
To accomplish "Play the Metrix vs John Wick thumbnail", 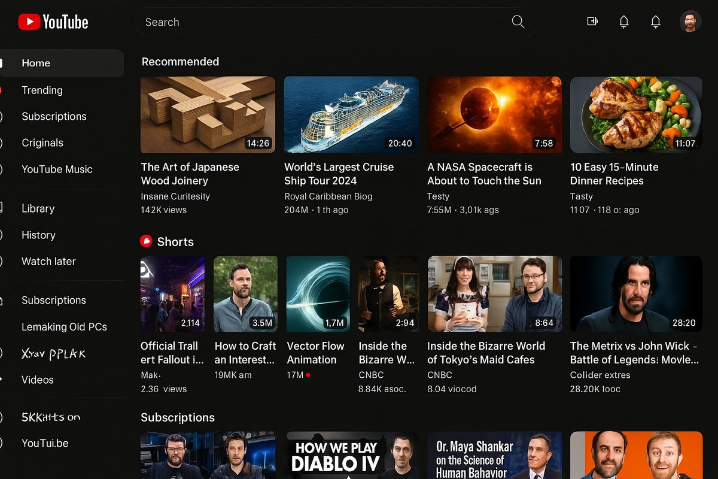I will 636,294.
